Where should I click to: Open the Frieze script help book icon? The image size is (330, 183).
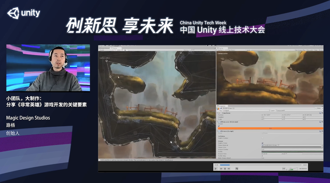(x=320, y=131)
